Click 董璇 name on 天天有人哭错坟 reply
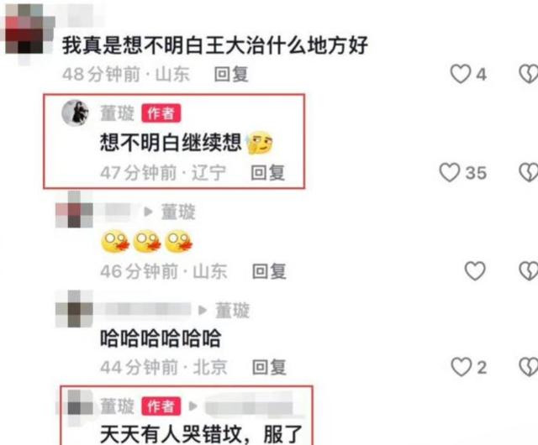This screenshot has height=445, width=538. tap(117, 406)
